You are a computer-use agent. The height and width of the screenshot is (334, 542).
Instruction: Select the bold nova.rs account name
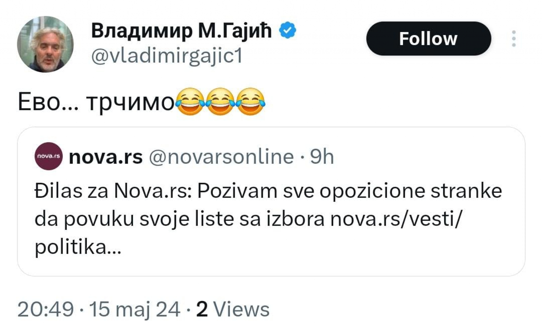point(106,157)
